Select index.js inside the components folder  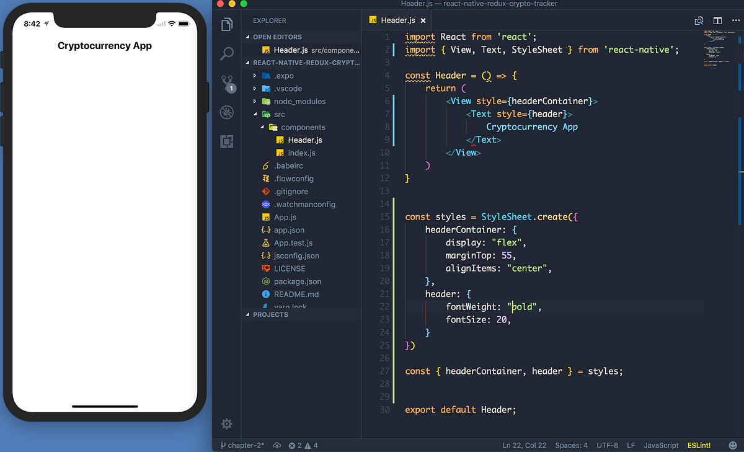pos(301,153)
